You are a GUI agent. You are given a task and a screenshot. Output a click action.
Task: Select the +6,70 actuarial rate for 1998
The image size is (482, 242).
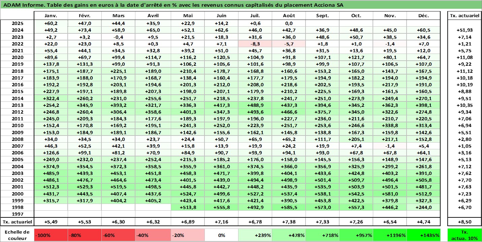(464, 207)
